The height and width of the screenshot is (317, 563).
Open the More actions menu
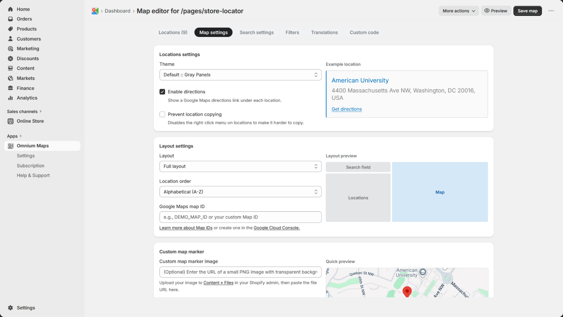coord(458,11)
